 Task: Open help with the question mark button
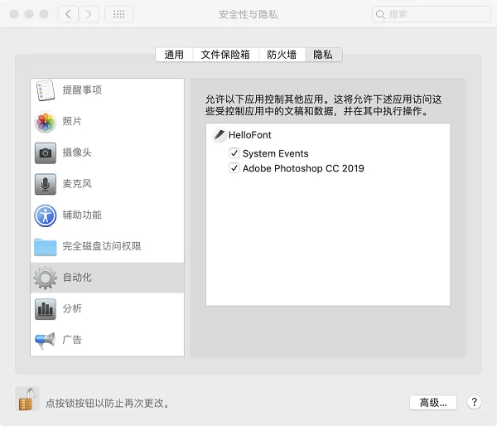pos(474,402)
